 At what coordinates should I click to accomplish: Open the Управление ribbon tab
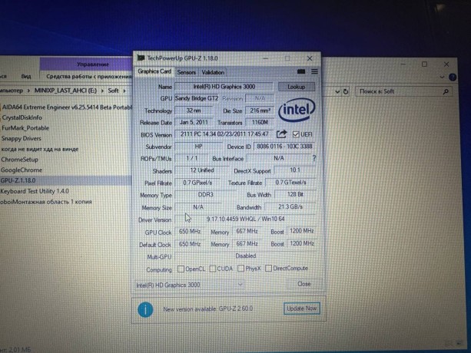tap(92, 64)
